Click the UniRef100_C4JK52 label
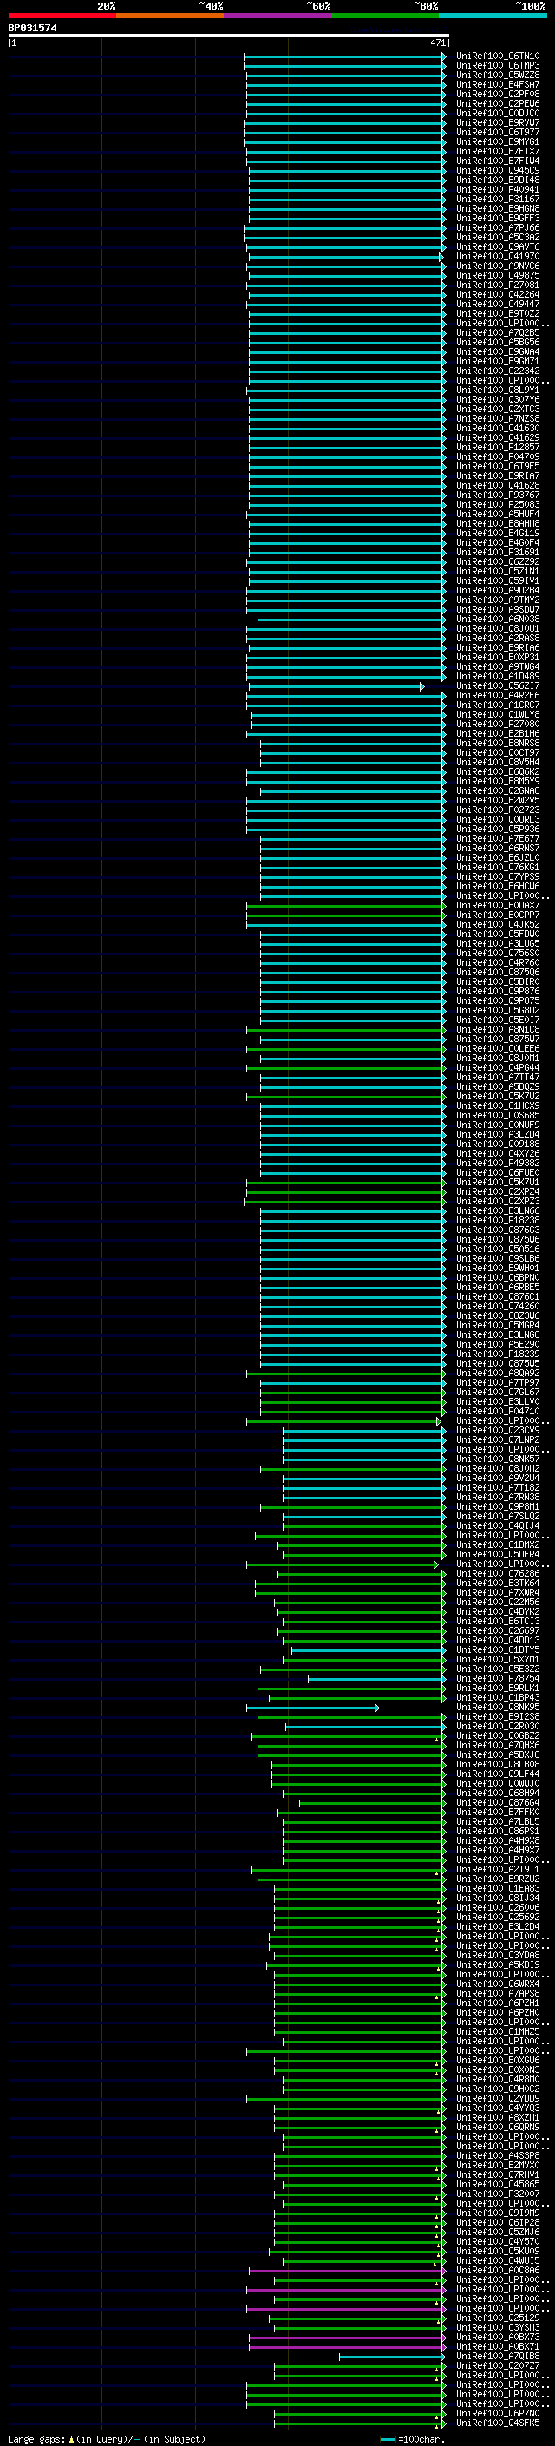This screenshot has width=555, height=2446. pyautogui.click(x=498, y=925)
